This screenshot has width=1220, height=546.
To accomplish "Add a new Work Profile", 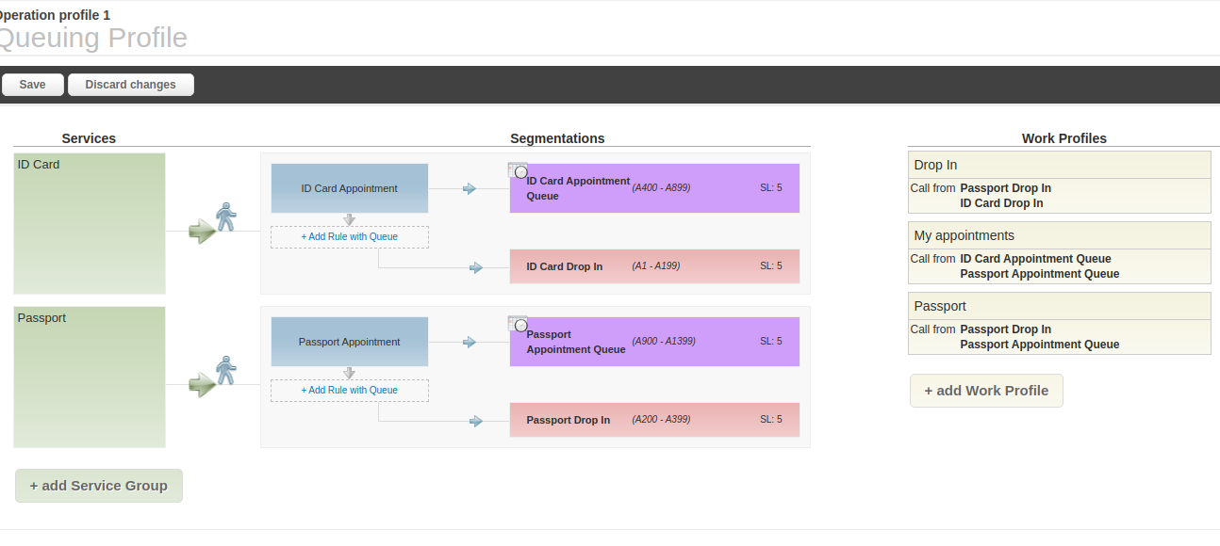I will click(986, 391).
